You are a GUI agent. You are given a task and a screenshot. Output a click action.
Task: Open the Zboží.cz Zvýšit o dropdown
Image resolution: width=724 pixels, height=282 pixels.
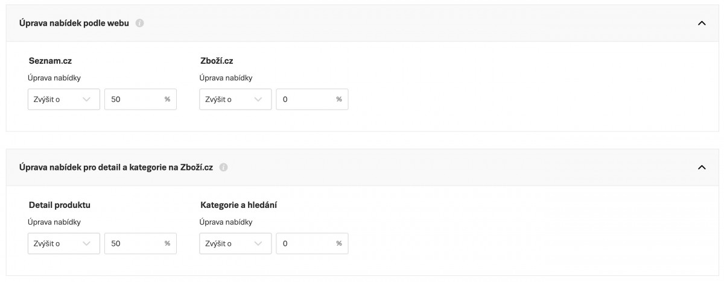tap(235, 99)
